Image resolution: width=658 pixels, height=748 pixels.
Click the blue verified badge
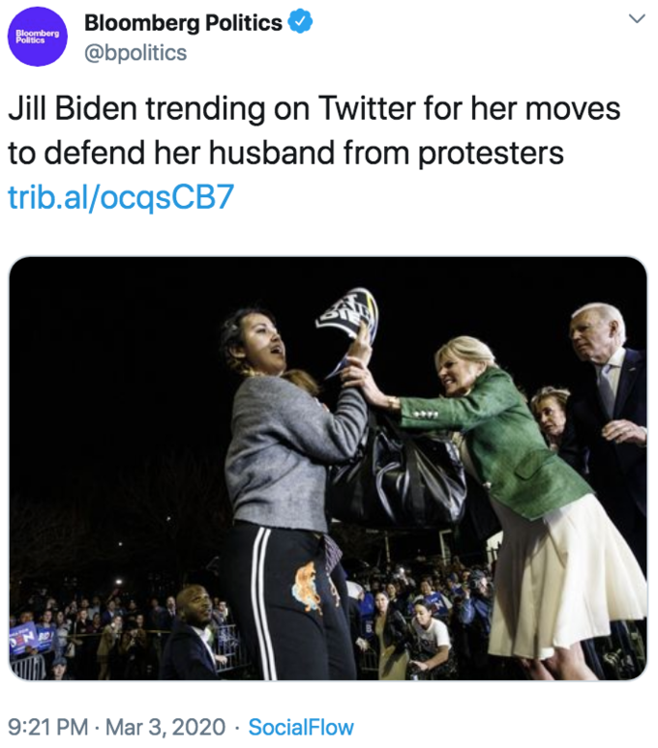[301, 23]
